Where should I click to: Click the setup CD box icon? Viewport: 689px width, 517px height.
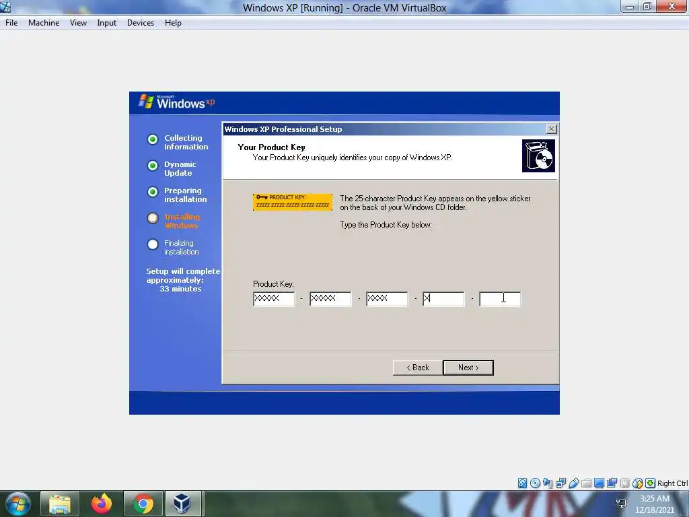click(x=538, y=156)
